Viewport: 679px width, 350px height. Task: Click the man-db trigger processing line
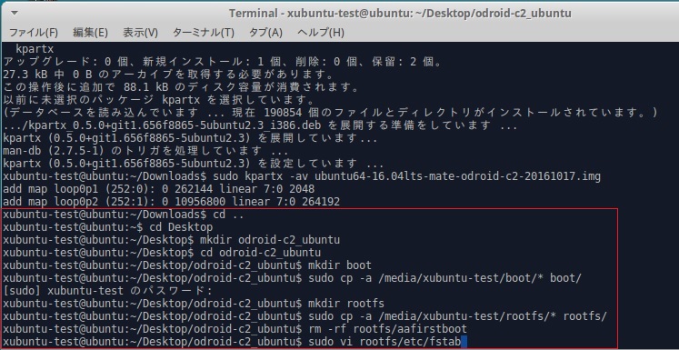click(x=145, y=151)
